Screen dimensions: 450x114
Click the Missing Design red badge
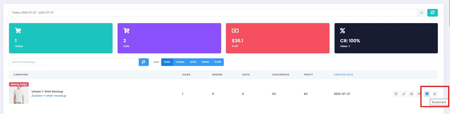[x=19, y=84]
